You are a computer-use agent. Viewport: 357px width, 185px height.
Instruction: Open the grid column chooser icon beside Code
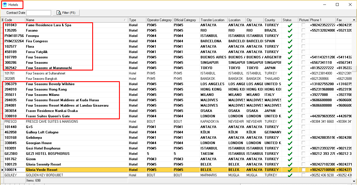(2, 20)
